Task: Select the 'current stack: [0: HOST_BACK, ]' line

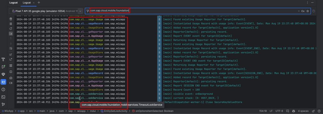Action: [191, 98]
